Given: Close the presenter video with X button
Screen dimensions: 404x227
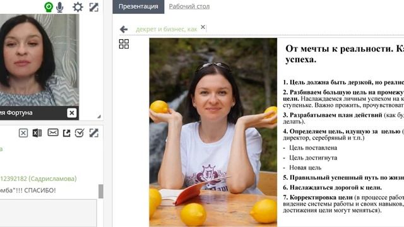Looking at the screenshot, I should [71, 113].
